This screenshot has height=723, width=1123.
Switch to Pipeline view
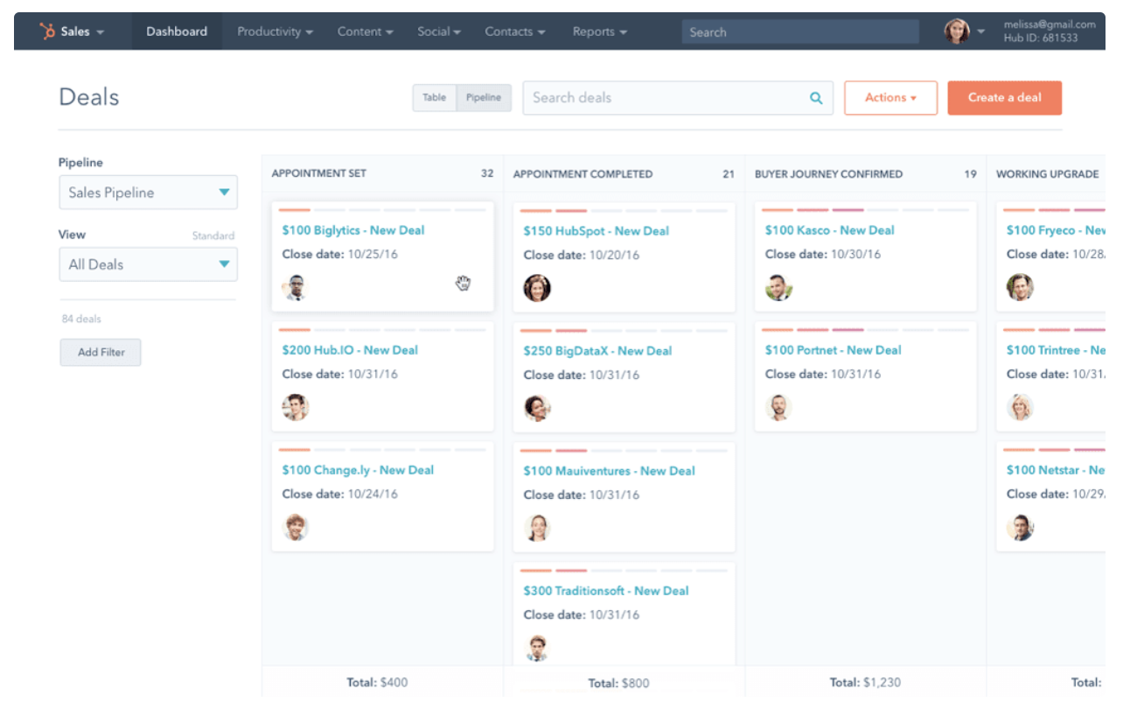484,98
